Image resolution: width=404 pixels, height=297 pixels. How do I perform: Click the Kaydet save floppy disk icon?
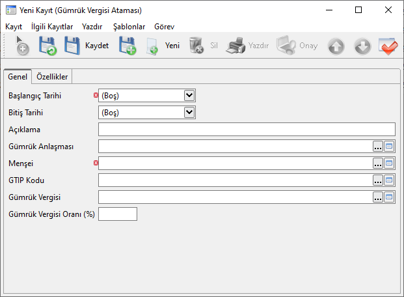72,46
